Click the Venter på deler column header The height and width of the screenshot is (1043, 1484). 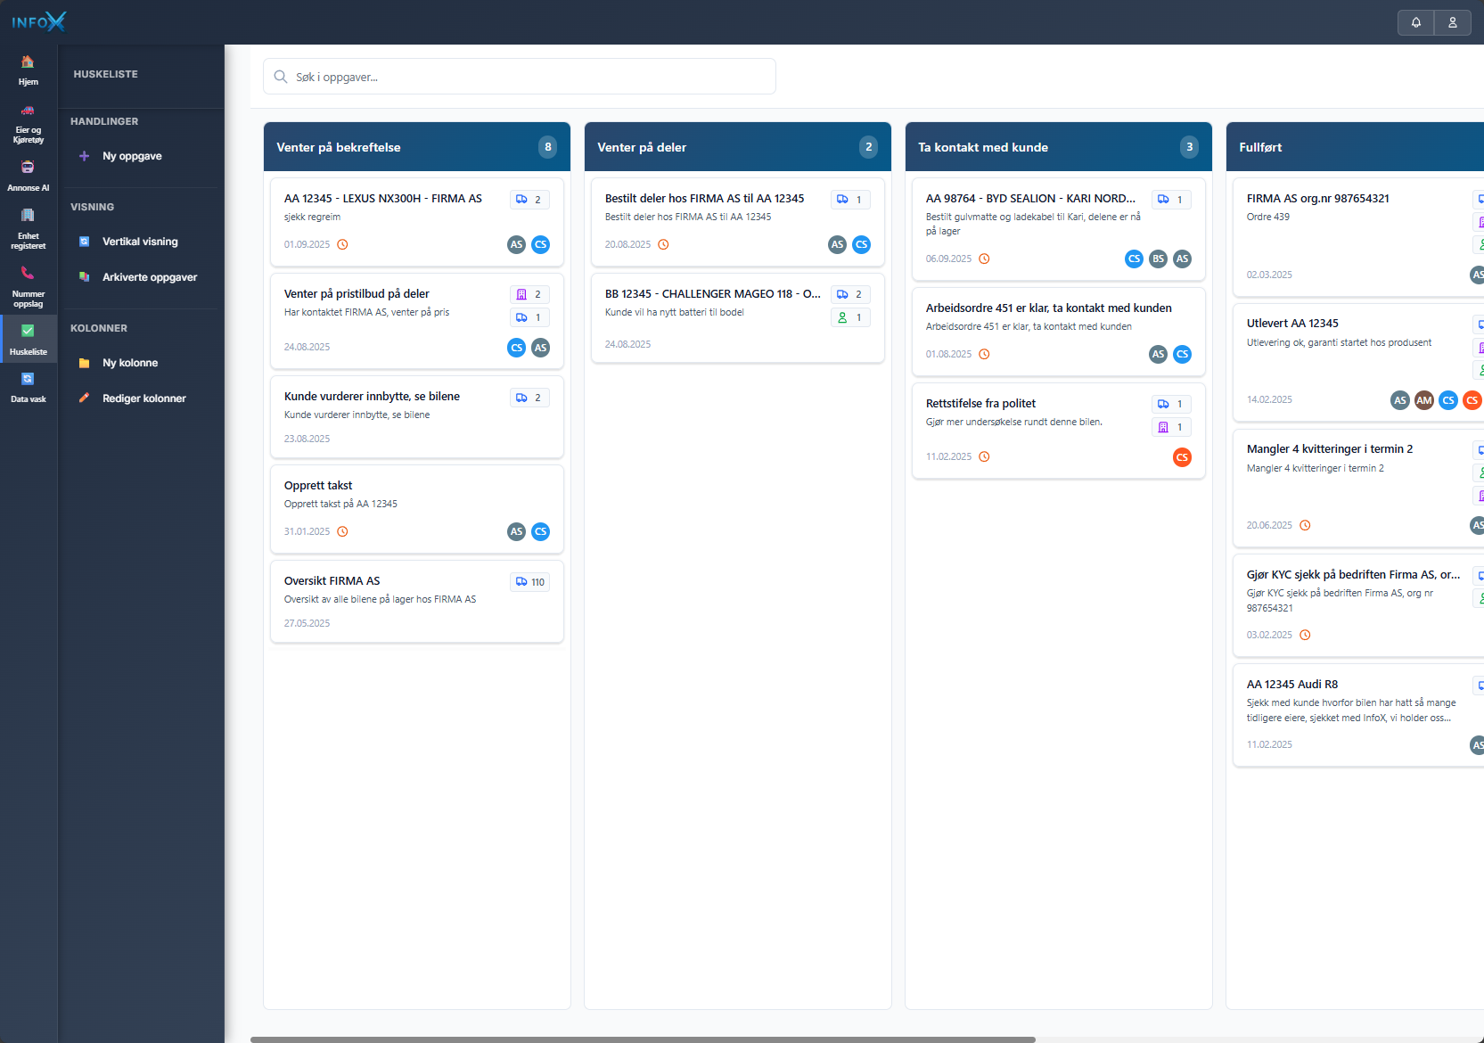point(737,147)
